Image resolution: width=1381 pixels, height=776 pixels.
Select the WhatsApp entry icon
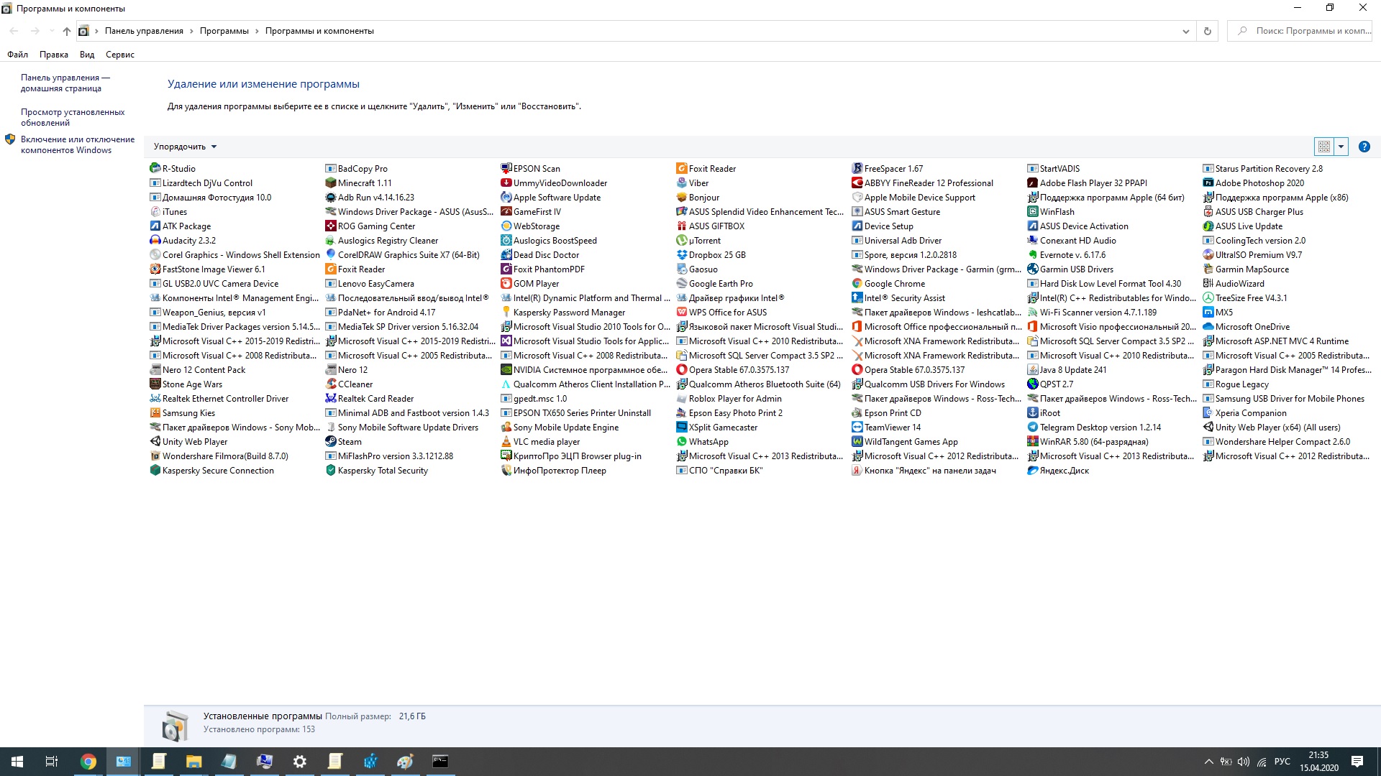(681, 442)
